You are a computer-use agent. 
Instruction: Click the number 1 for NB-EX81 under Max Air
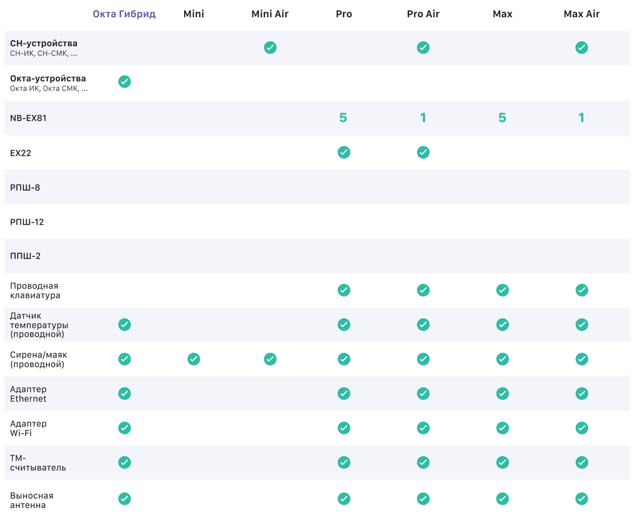pyautogui.click(x=581, y=118)
